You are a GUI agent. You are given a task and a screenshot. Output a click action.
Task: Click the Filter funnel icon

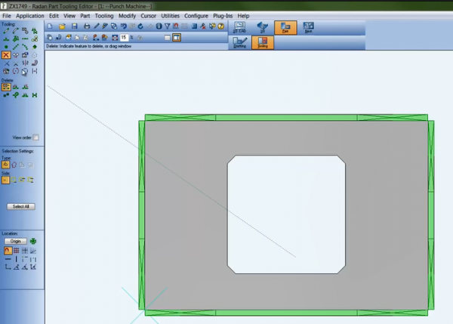tap(167, 26)
